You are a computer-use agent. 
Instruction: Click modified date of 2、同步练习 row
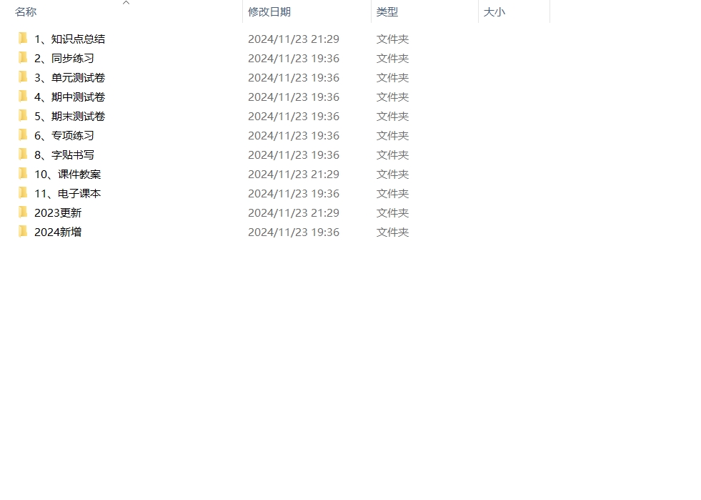point(294,58)
